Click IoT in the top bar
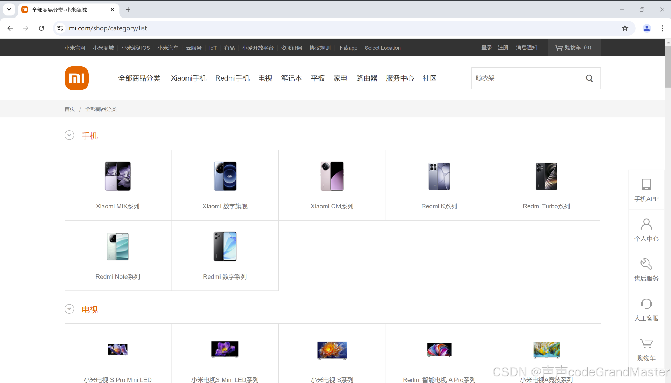 (x=213, y=48)
